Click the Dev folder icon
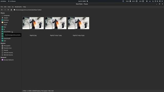This screenshot has width=164, height=92. click(2, 27)
